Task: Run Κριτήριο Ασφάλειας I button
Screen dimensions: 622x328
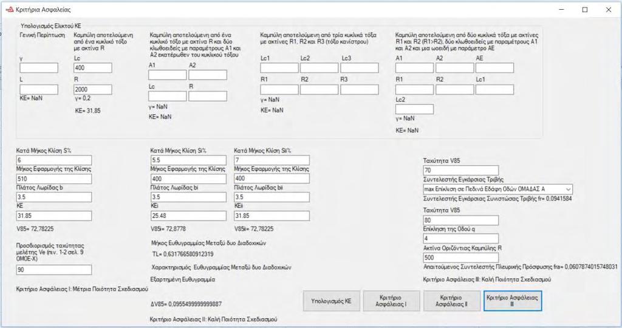Action: (391, 301)
